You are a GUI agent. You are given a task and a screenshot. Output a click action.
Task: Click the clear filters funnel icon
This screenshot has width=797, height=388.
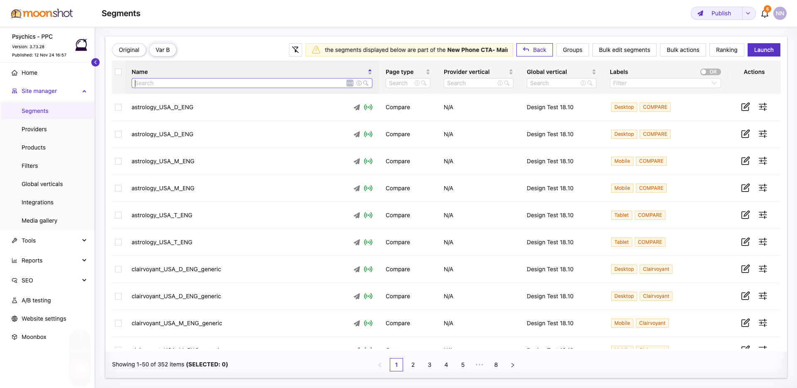tap(296, 50)
